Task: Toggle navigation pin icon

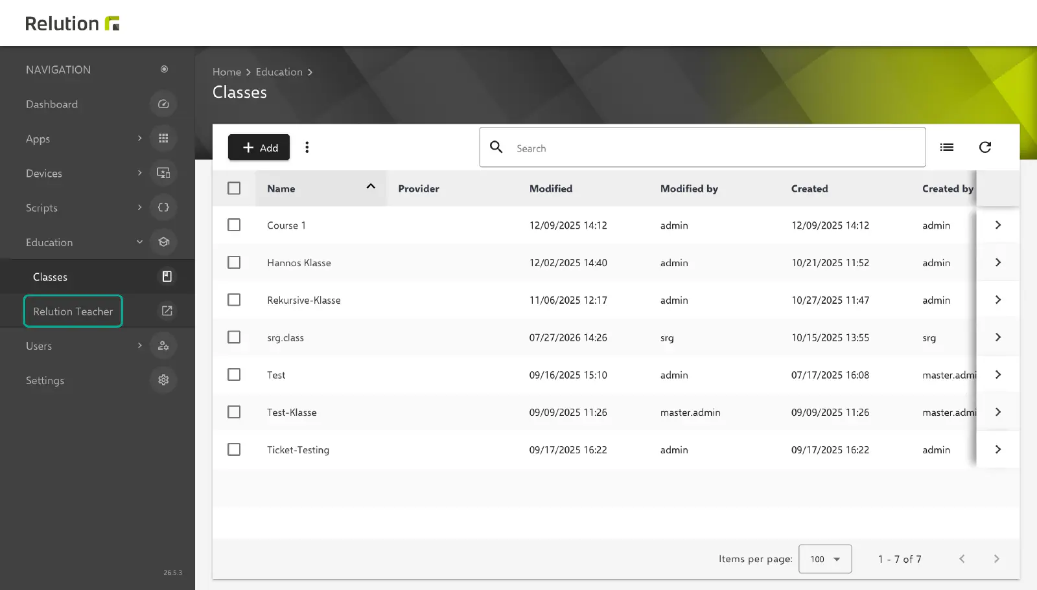Action: click(164, 69)
